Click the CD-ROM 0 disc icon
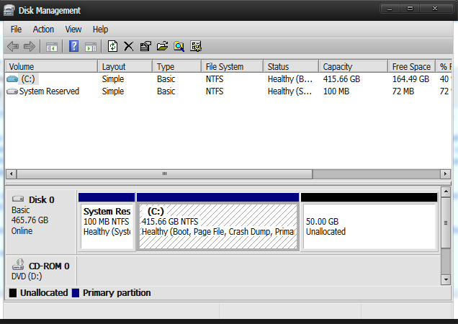The height and width of the screenshot is (324, 458). [18, 264]
